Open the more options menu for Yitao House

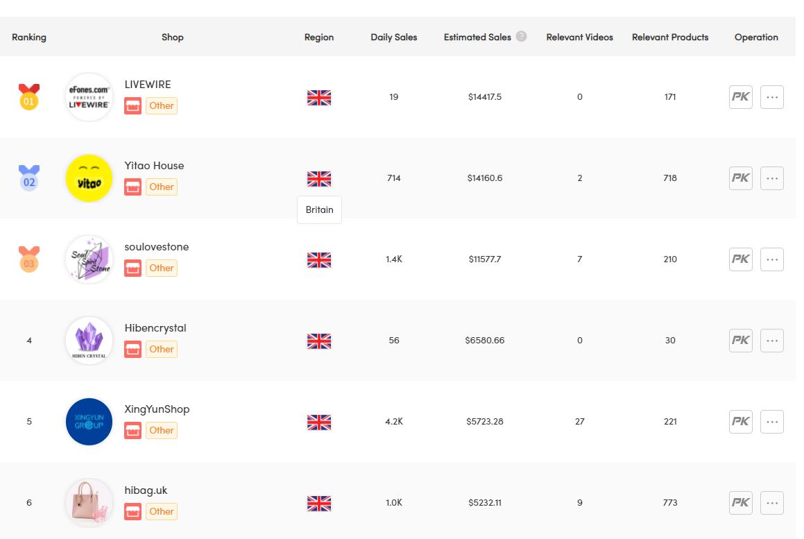(x=771, y=178)
